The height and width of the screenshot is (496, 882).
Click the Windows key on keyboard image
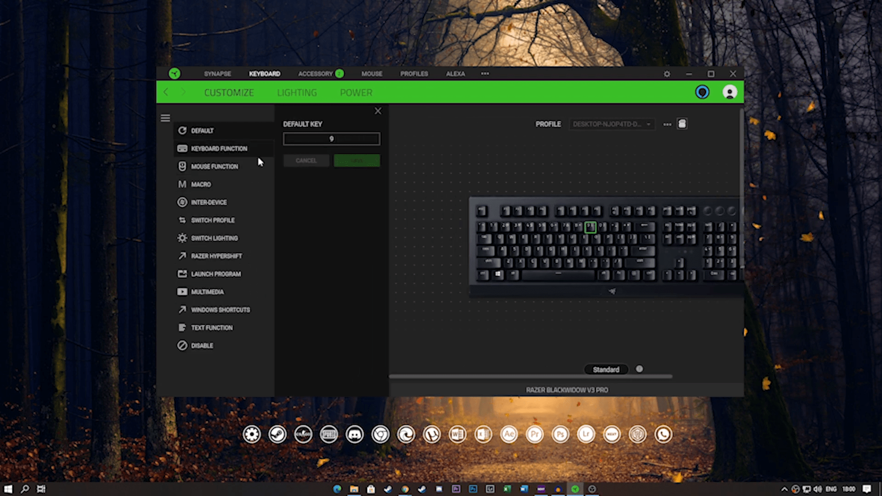(x=498, y=275)
